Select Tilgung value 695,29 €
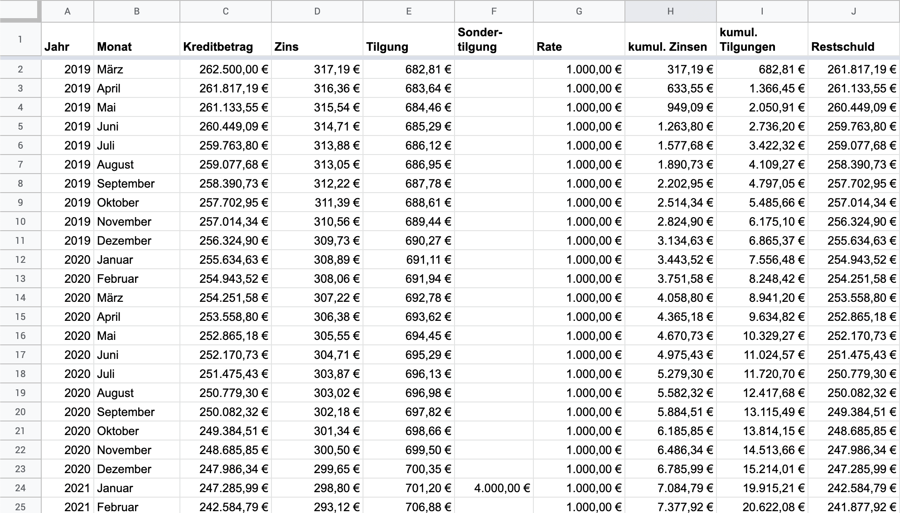The height and width of the screenshot is (513, 900). click(x=409, y=355)
